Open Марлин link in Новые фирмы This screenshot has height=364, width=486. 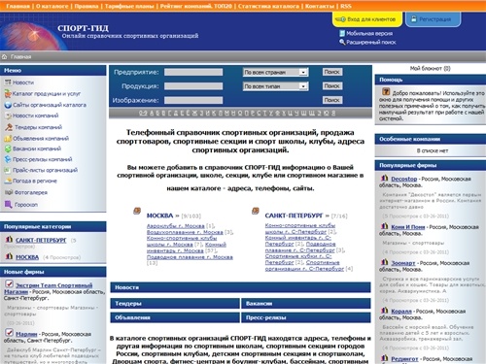(26, 334)
